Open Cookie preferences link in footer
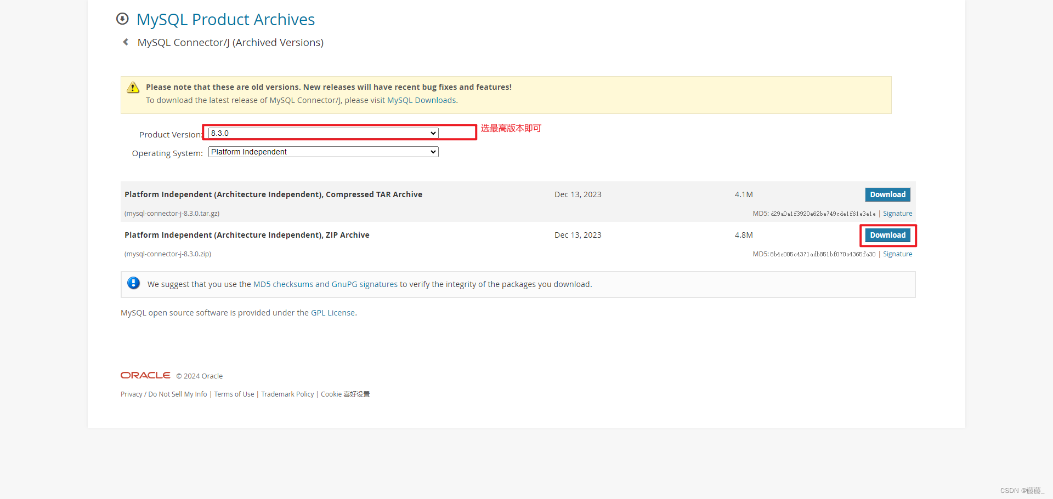The image size is (1053, 499). point(345,394)
